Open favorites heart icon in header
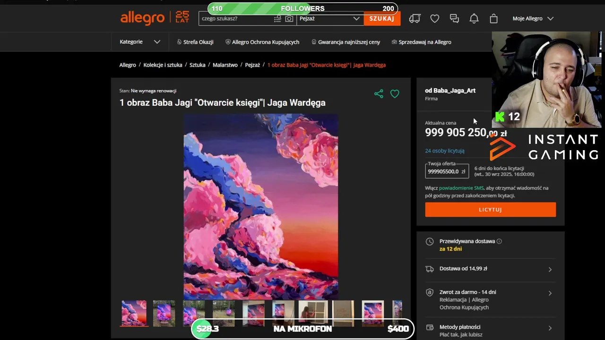The width and height of the screenshot is (605, 340). click(x=435, y=18)
